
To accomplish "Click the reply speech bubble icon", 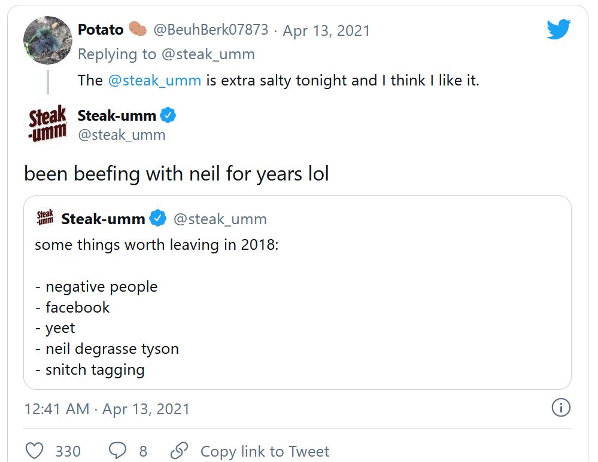I will click(x=117, y=451).
